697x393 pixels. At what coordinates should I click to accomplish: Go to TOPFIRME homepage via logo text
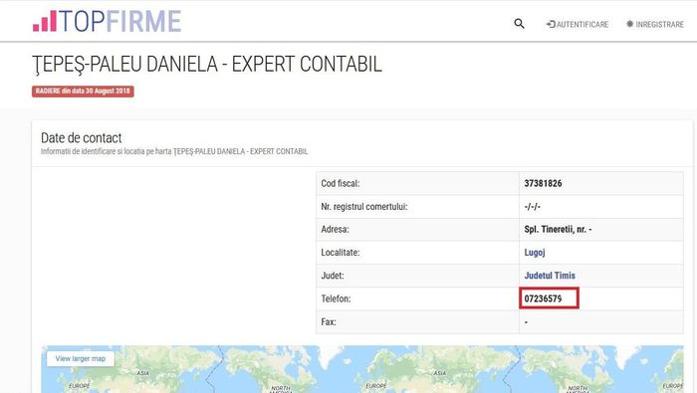[120, 21]
